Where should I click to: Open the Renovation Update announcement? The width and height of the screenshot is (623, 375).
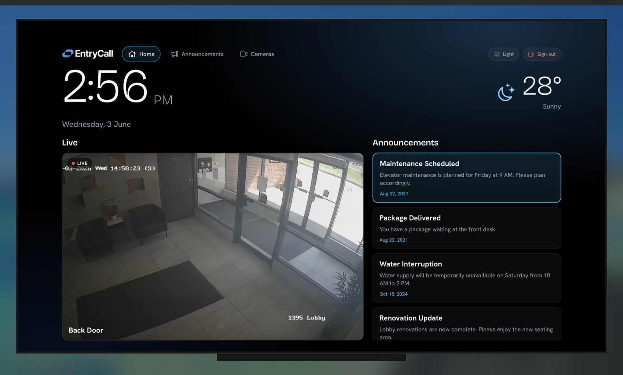click(466, 324)
